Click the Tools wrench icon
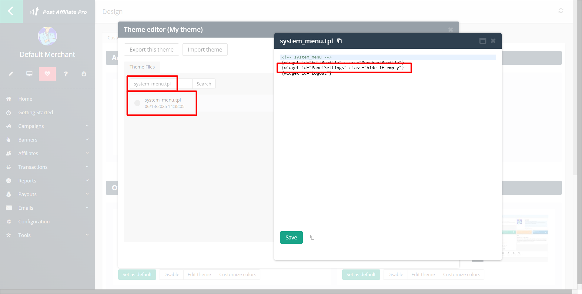582x294 pixels. [x=9, y=235]
